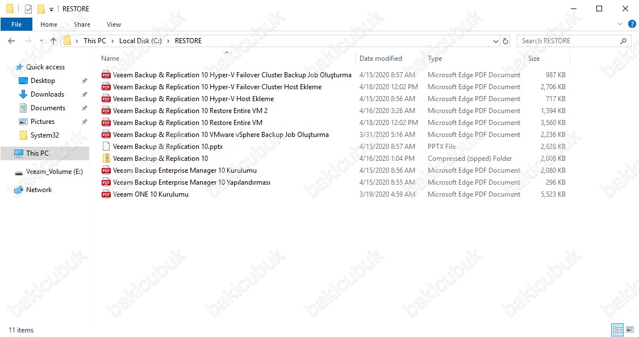Viewport: 639px width, 337px height.
Task: Refresh the RESTORE folder
Action: [506, 41]
